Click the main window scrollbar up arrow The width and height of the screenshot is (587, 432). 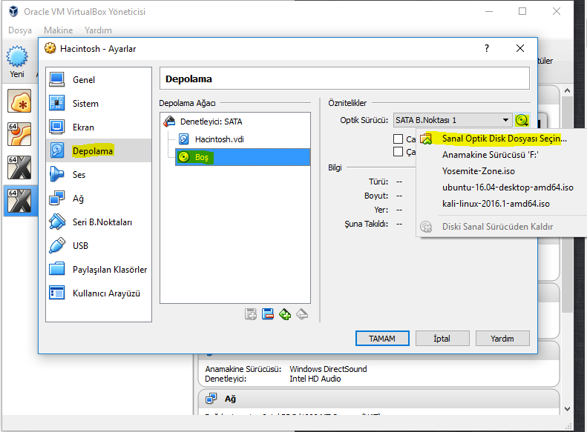(567, 91)
